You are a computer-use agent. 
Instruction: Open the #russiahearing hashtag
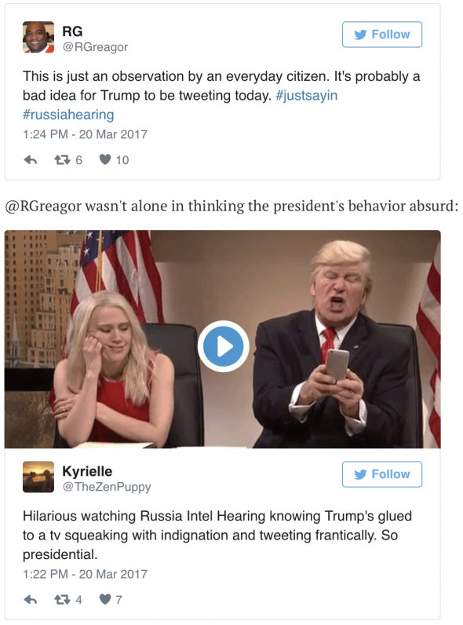pos(68,115)
